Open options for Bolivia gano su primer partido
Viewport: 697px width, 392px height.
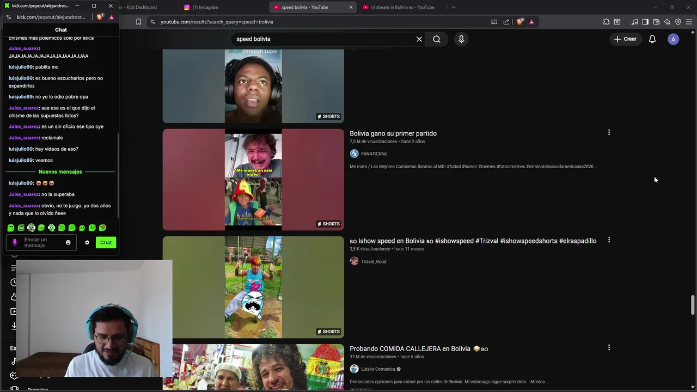coord(609,132)
